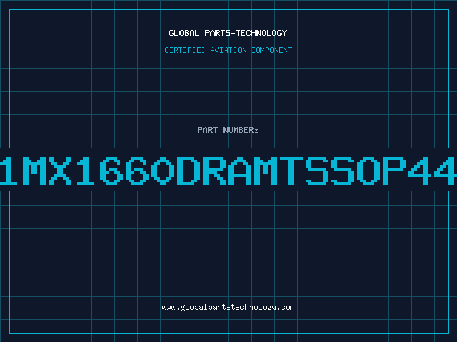This screenshot has height=342, width=457.
Task: Click the CERTIFIED AVIATION COMPONENT subtitle
Action: click(228, 50)
